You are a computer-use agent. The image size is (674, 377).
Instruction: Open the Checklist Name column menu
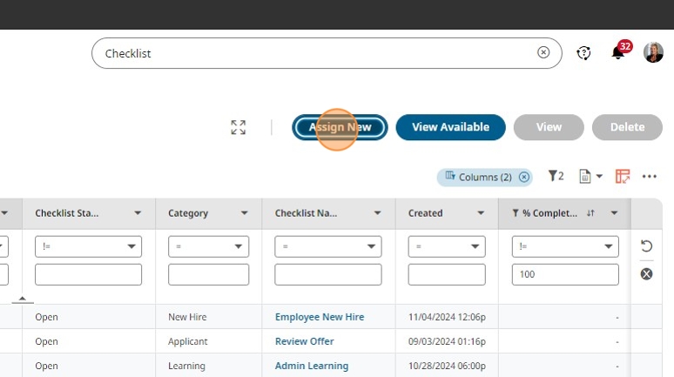pos(377,213)
